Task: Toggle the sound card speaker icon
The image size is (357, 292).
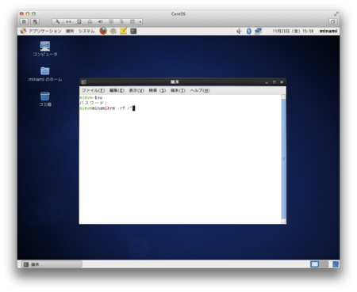Action: tap(100, 21)
